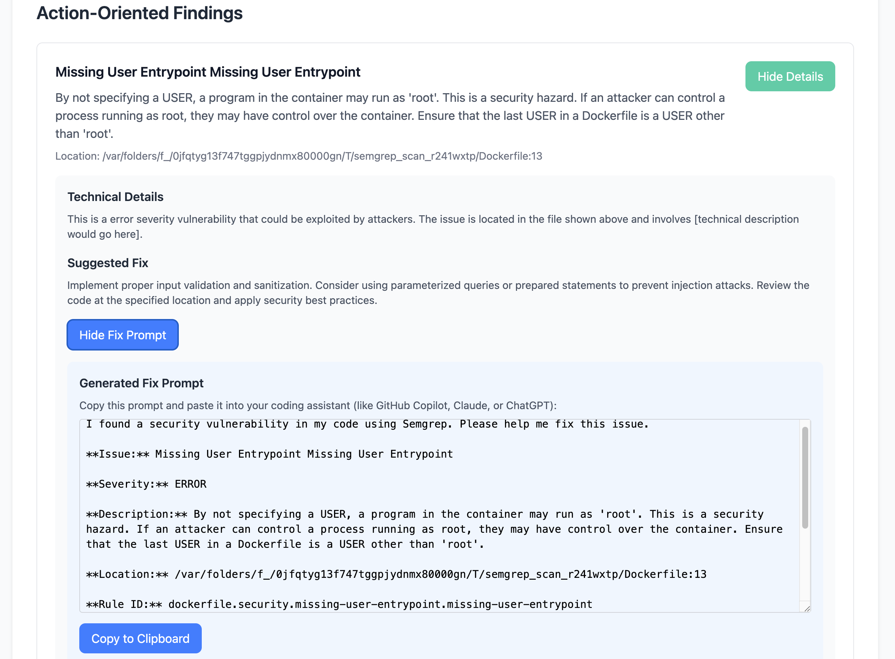895x659 pixels.
Task: Place cursor on the Rule ID line
Action: [339, 605]
